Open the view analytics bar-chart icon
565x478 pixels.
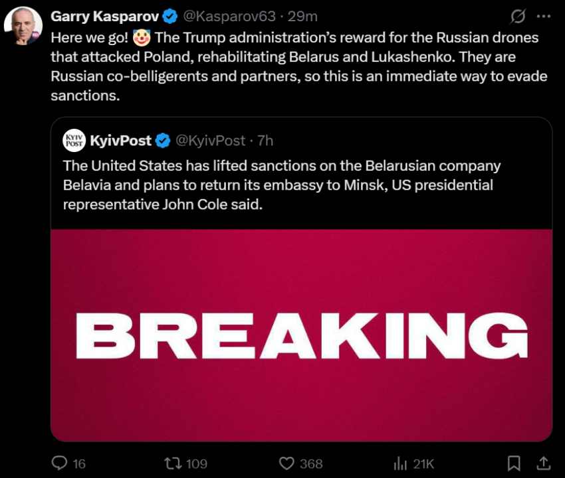point(400,463)
